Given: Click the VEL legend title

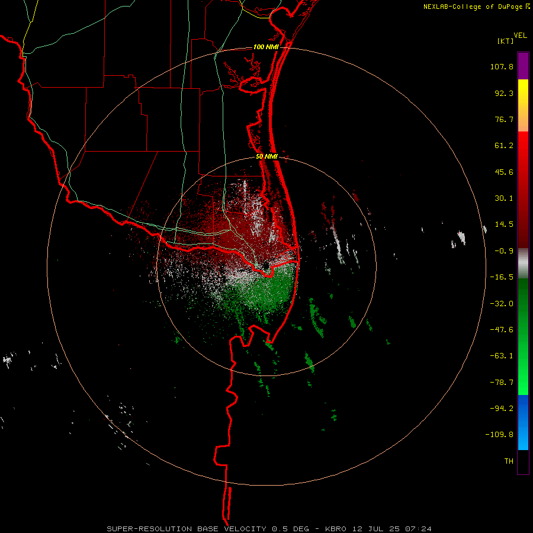Looking at the screenshot, I should tap(520, 35).
